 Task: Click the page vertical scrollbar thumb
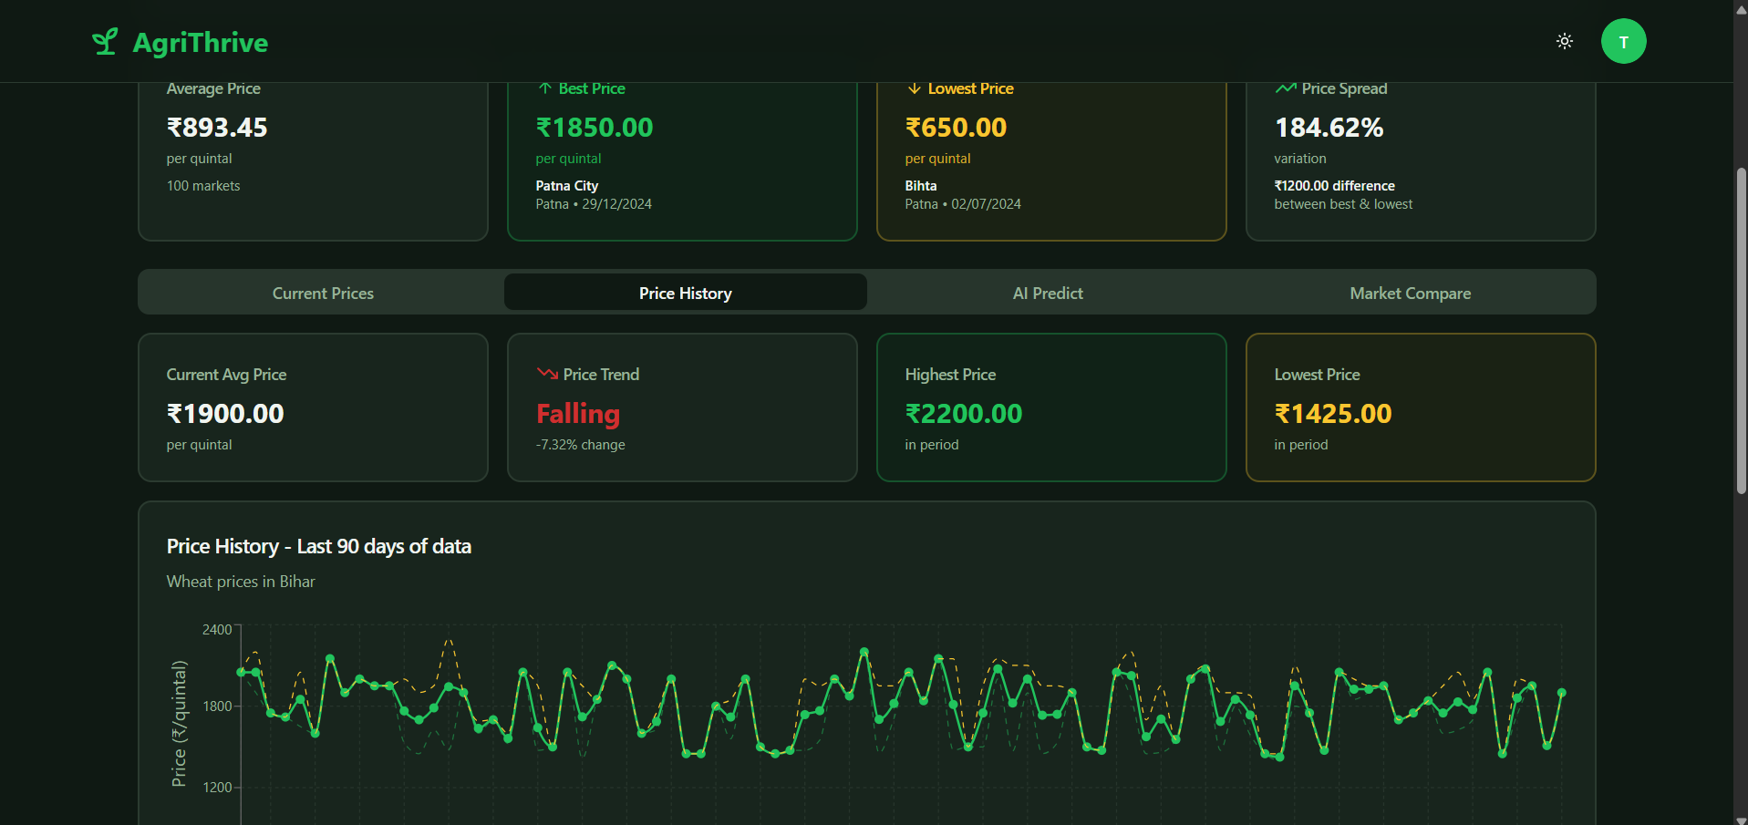coord(1741,331)
